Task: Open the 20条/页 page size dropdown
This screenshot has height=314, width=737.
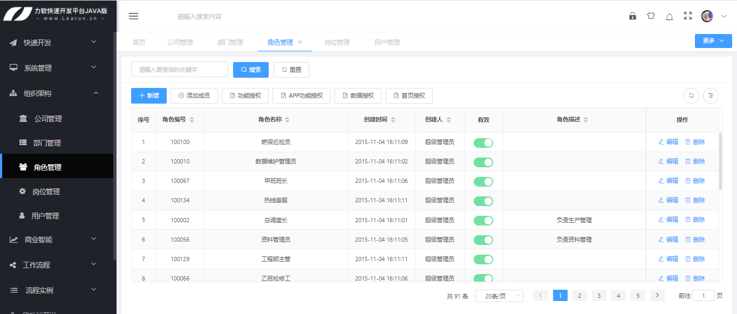Action: (x=499, y=296)
